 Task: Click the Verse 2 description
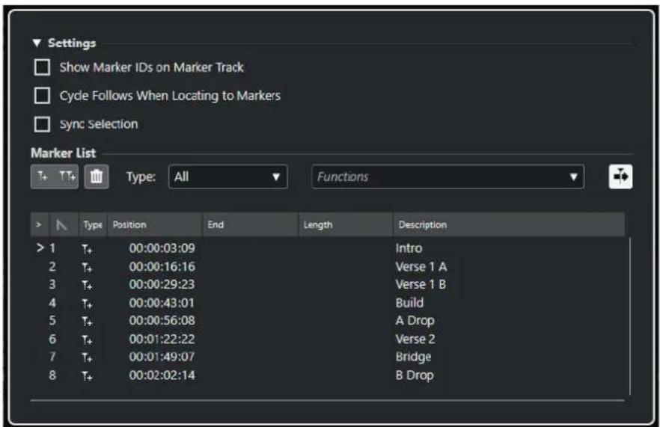415,339
